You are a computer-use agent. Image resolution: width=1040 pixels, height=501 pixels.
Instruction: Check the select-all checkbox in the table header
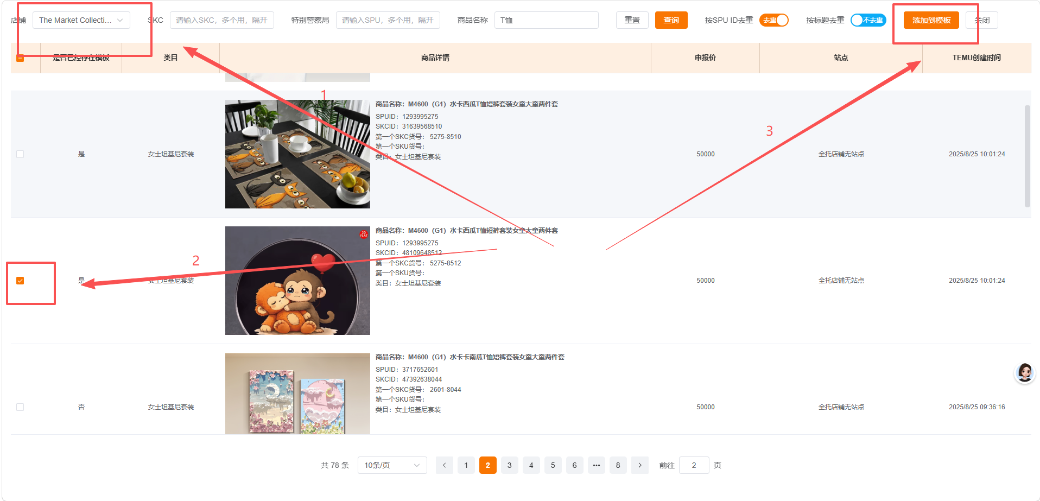click(x=20, y=58)
